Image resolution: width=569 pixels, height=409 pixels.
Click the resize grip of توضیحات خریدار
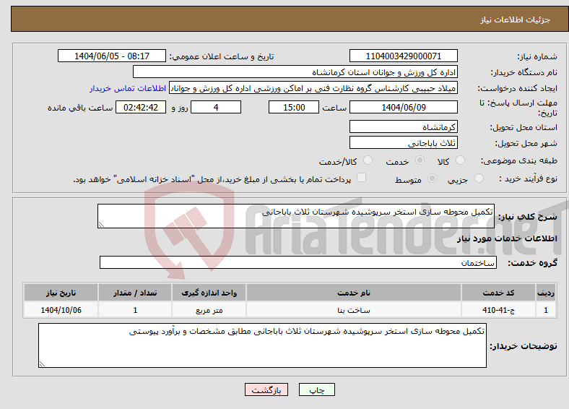coord(42,364)
